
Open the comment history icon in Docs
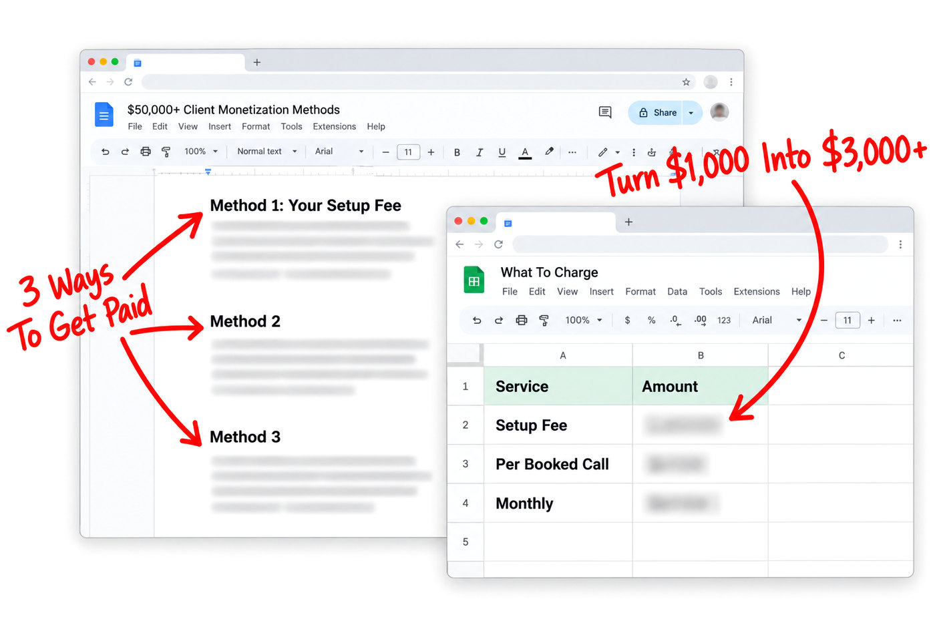coord(605,112)
